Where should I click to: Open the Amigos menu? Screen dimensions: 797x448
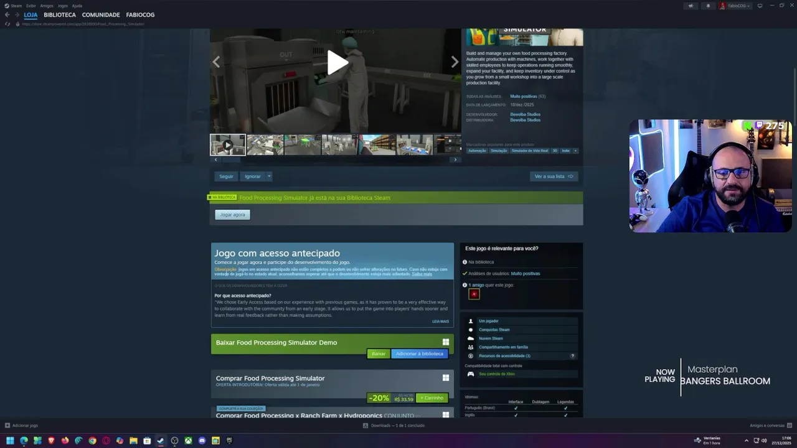47,6
